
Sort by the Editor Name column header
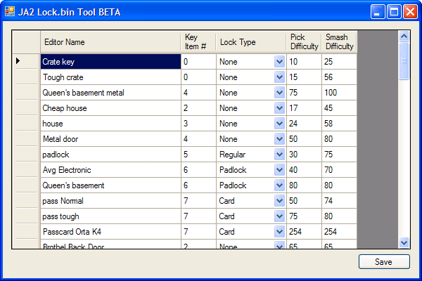click(x=110, y=42)
